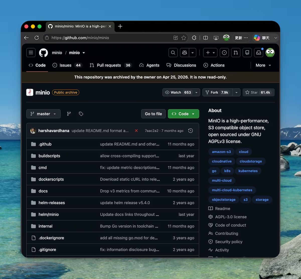The height and width of the screenshot is (279, 301).
Task: Open the .dockerignore file
Action: 51,238
